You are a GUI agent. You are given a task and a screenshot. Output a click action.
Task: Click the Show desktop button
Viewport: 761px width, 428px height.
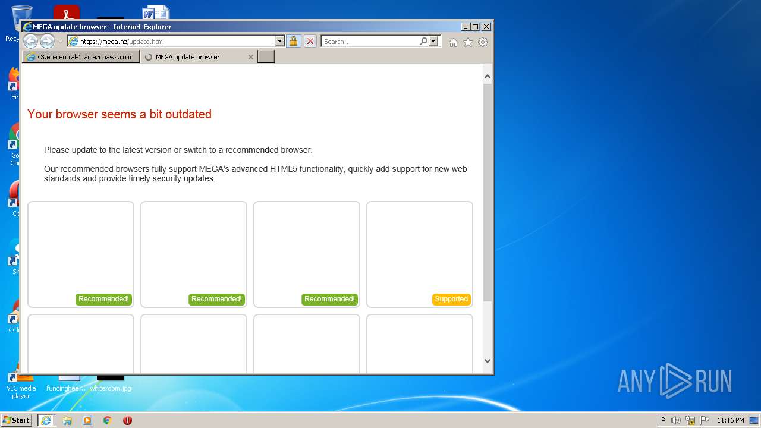tap(754, 420)
